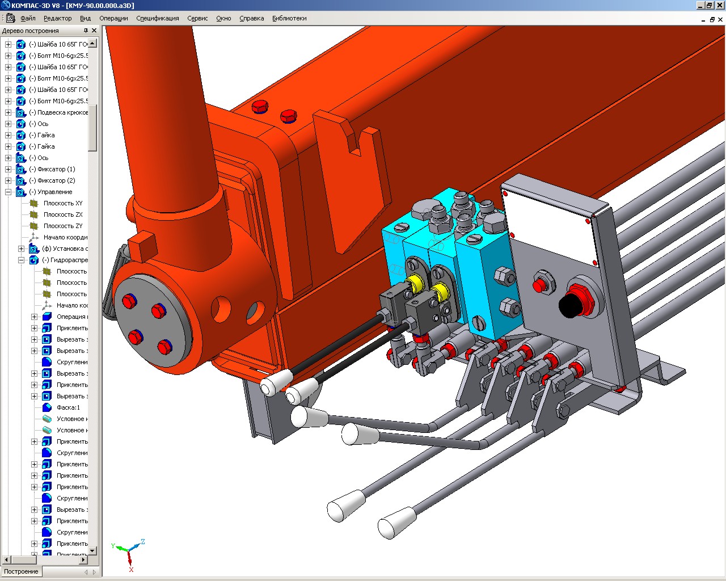726x581 pixels.
Task: Click the tree panel horizontal scrollbar right arrow
Action: [x=83, y=559]
